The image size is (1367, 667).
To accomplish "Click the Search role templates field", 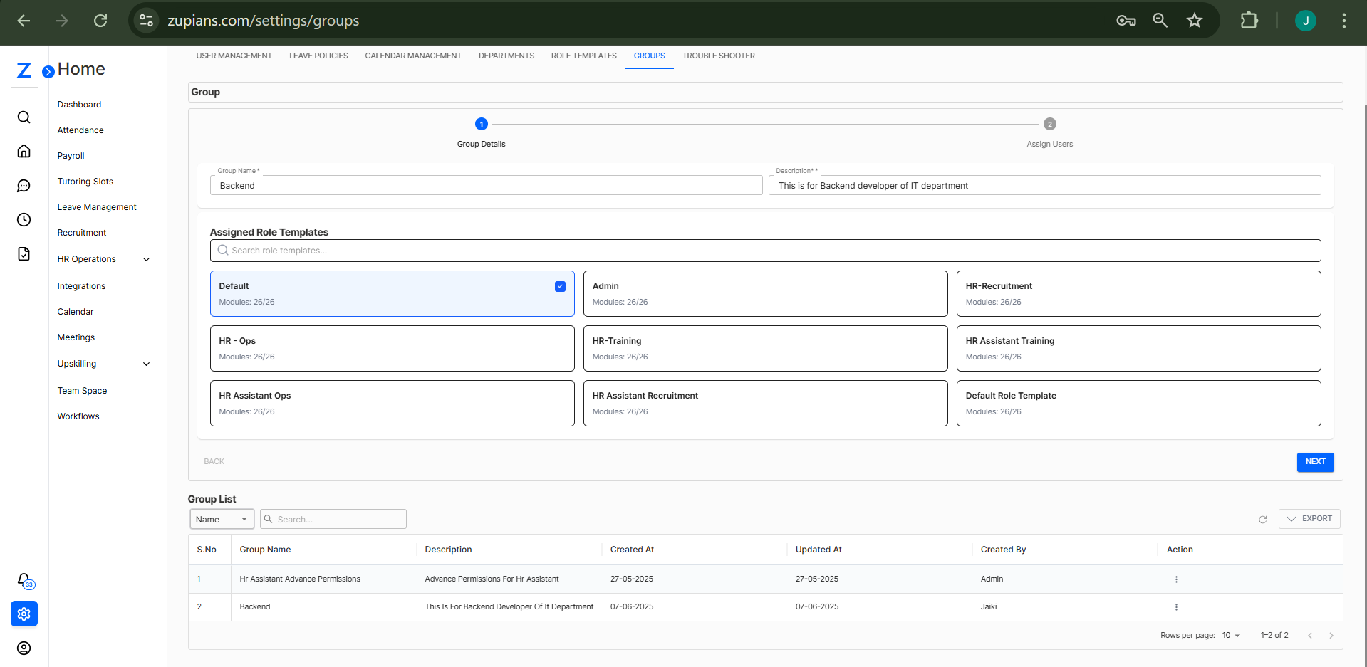I will pyautogui.click(x=765, y=251).
